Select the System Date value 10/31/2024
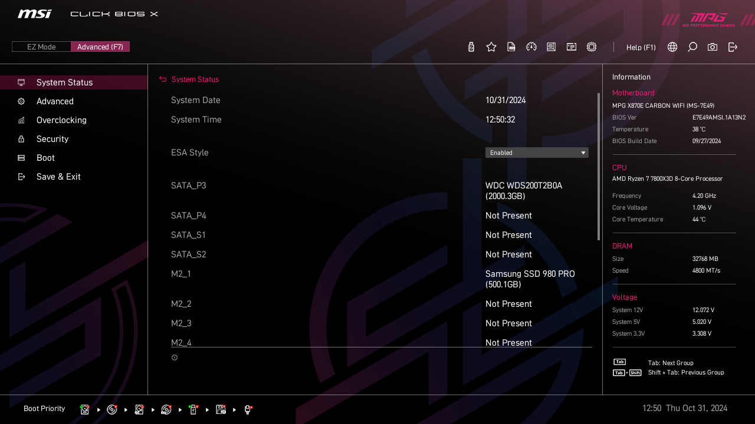The image size is (755, 424). click(x=505, y=100)
